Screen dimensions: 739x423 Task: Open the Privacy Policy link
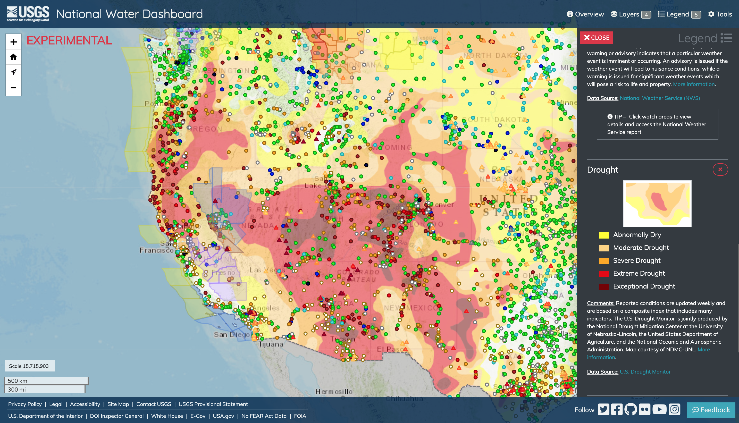coord(25,404)
